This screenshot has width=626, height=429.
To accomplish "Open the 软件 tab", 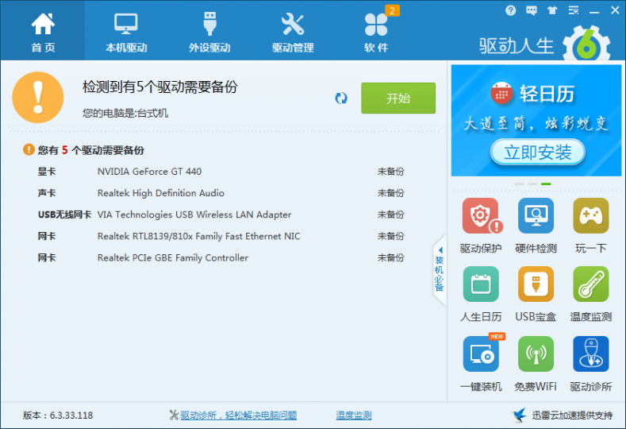I will click(x=376, y=31).
